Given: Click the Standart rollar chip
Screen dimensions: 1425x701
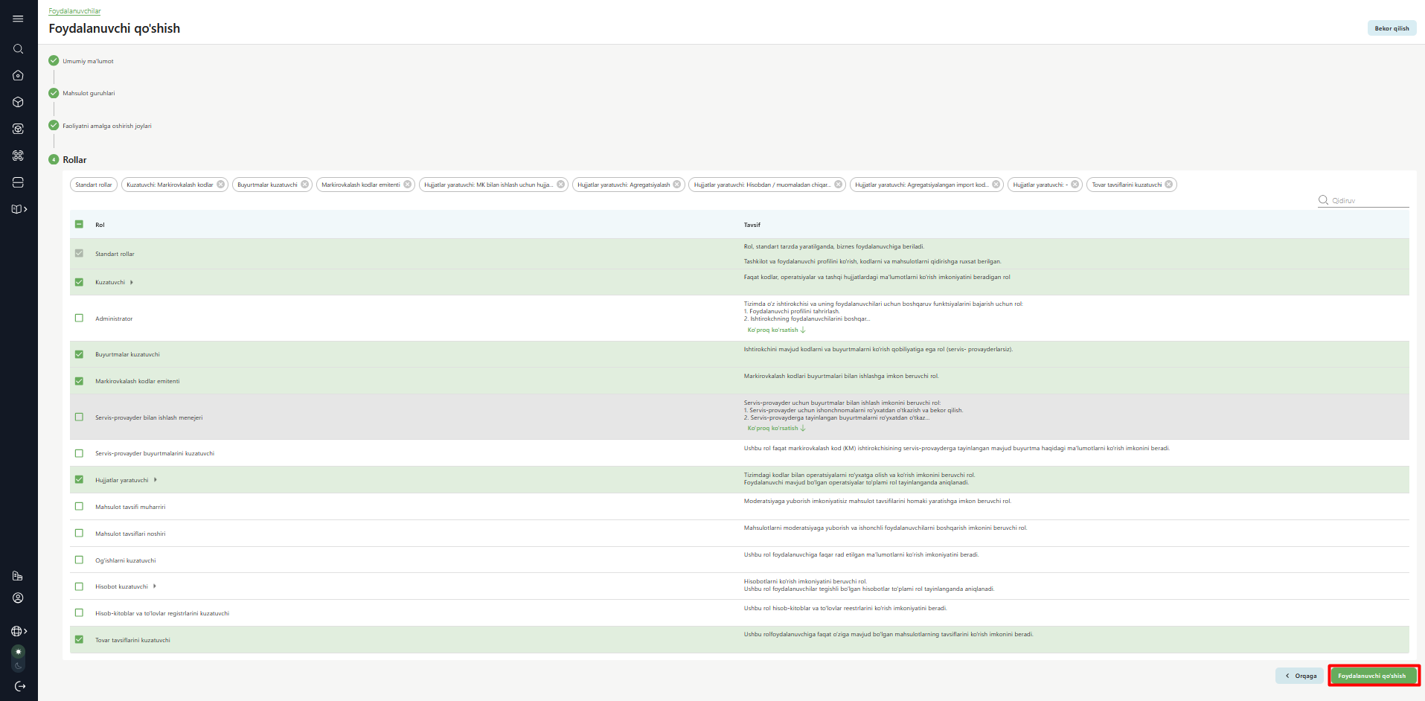Looking at the screenshot, I should [94, 185].
